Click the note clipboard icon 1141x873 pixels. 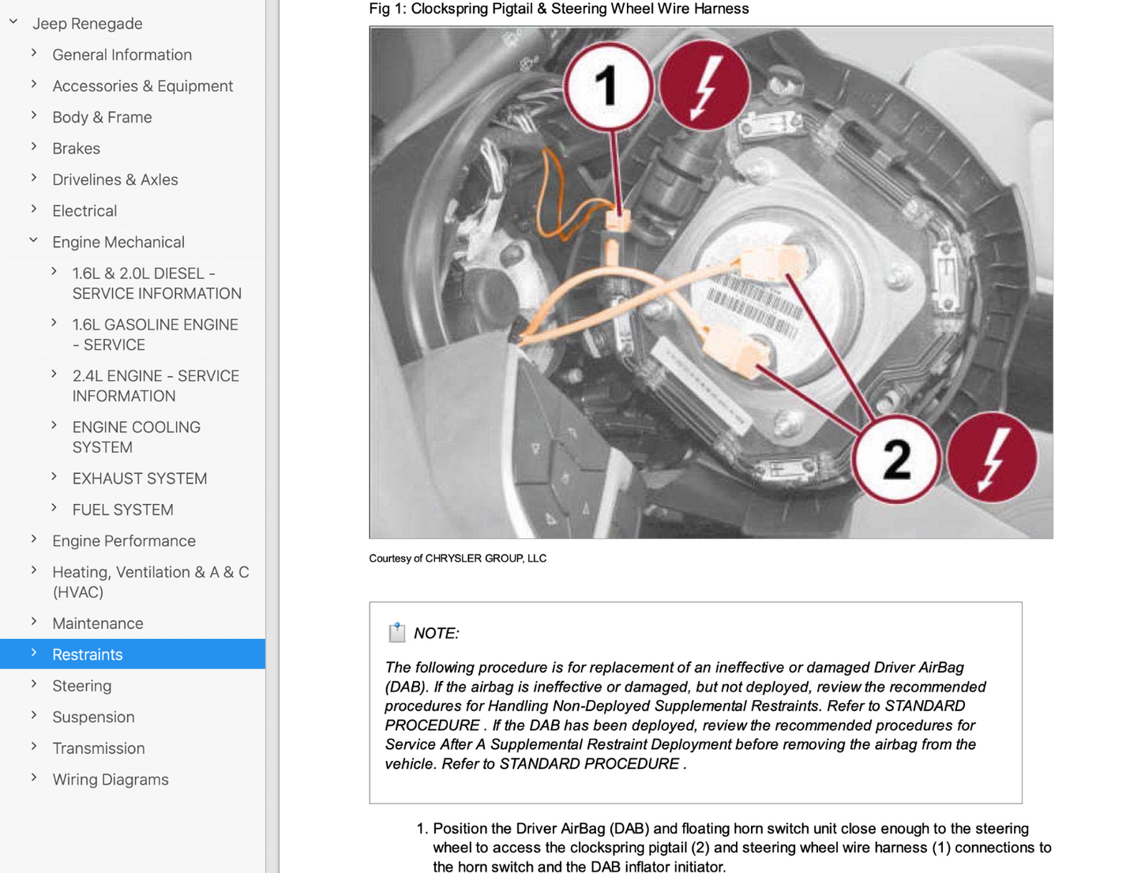[x=397, y=632]
